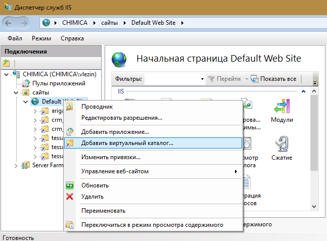327x241 pixels.
Task: Collapse the IIS group section
Action: point(303,91)
